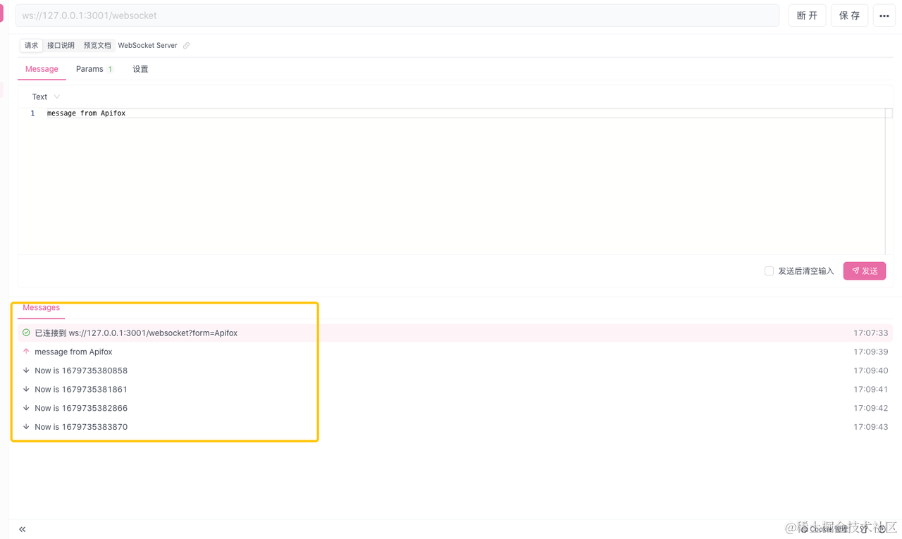Viewport: 902px width, 539px height.
Task: Click the WebSocket Server name label
Action: click(x=147, y=45)
